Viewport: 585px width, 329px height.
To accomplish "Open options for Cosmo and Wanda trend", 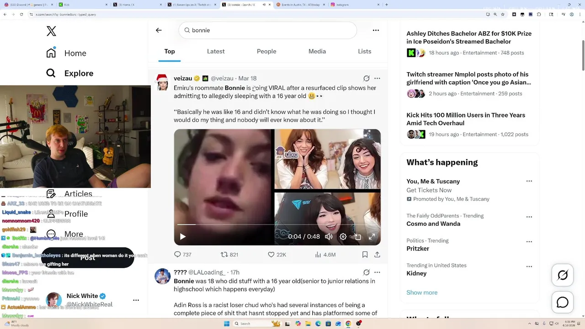I will point(529,217).
